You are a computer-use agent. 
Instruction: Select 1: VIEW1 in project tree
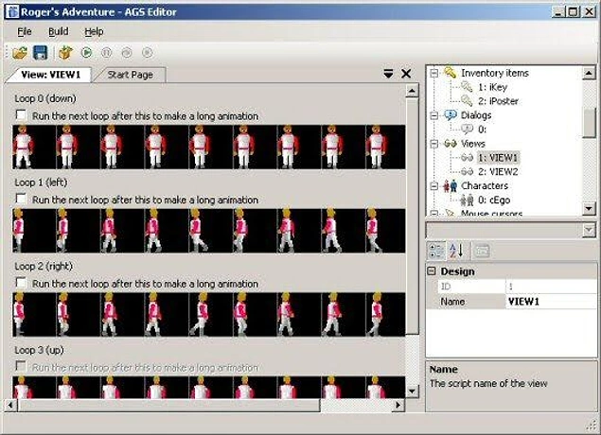498,157
